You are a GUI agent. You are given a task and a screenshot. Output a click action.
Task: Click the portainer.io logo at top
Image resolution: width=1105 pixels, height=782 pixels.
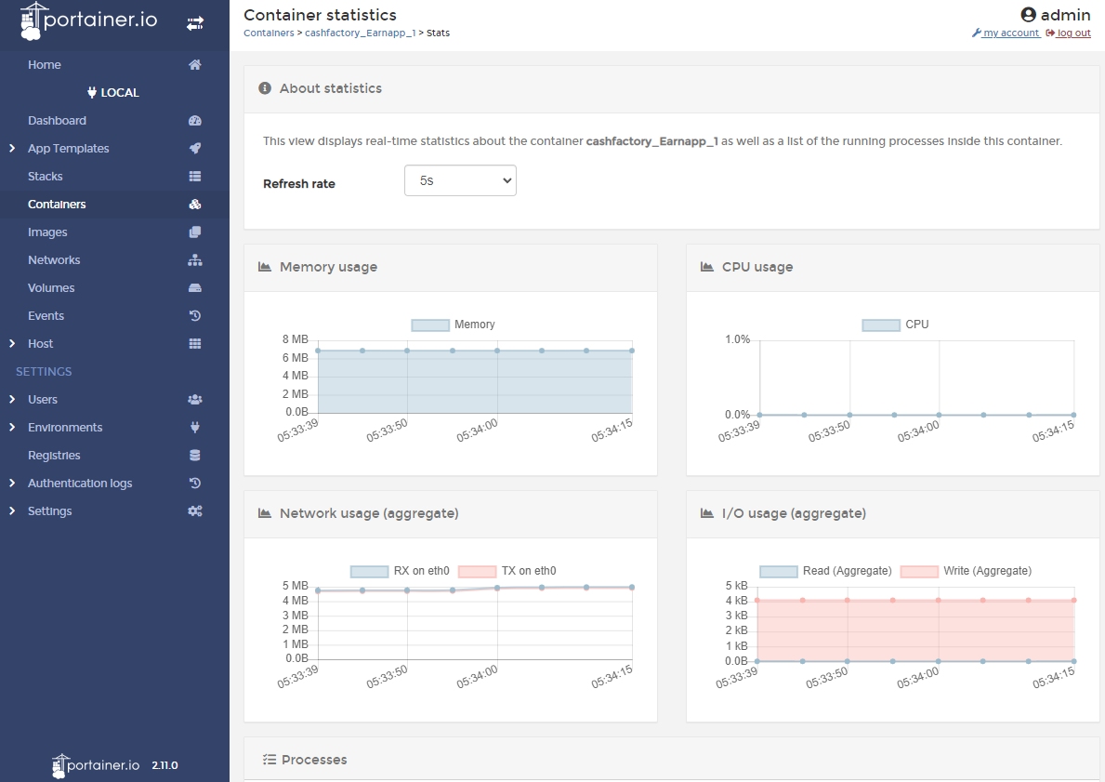click(88, 21)
